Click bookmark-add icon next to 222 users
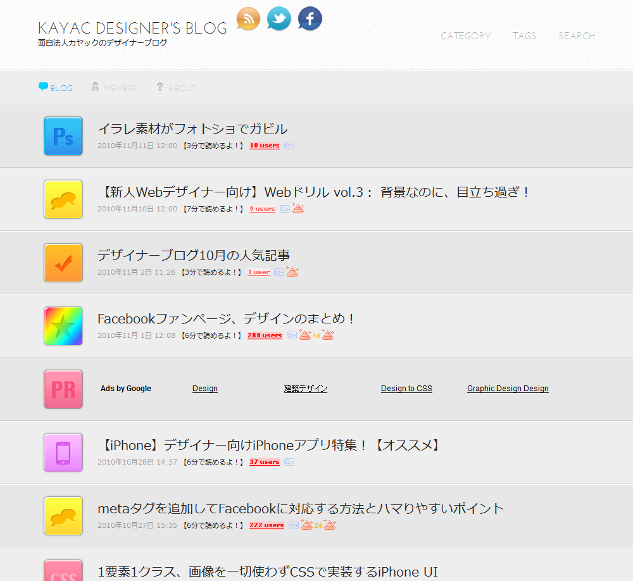Viewport: 633px width, 581px height. [294, 525]
